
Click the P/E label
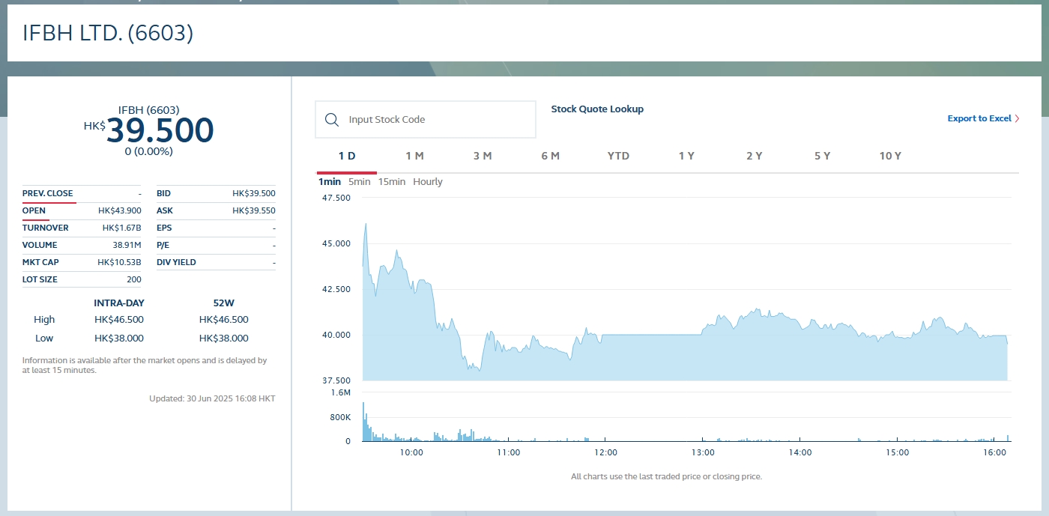[x=164, y=245]
